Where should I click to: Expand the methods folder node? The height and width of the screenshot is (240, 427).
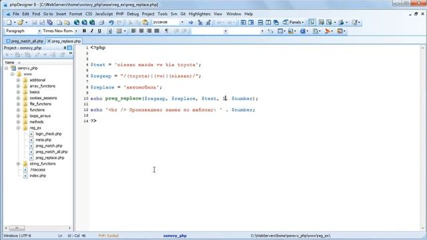coord(18,122)
